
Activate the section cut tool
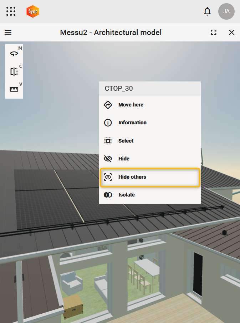(14, 71)
